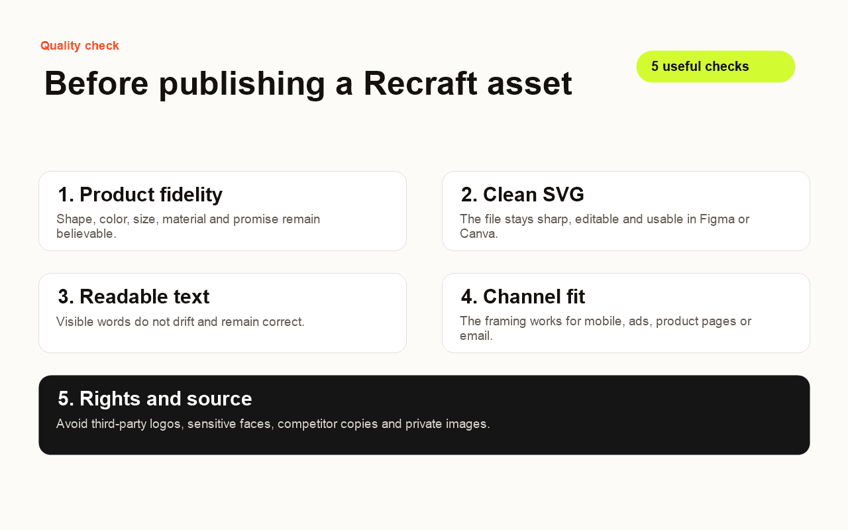Select the "Before publishing a Recraft asset" heading
848x530 pixels.
308,83
